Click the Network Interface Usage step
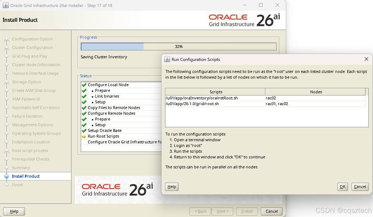373x217 pixels. tap(35, 73)
